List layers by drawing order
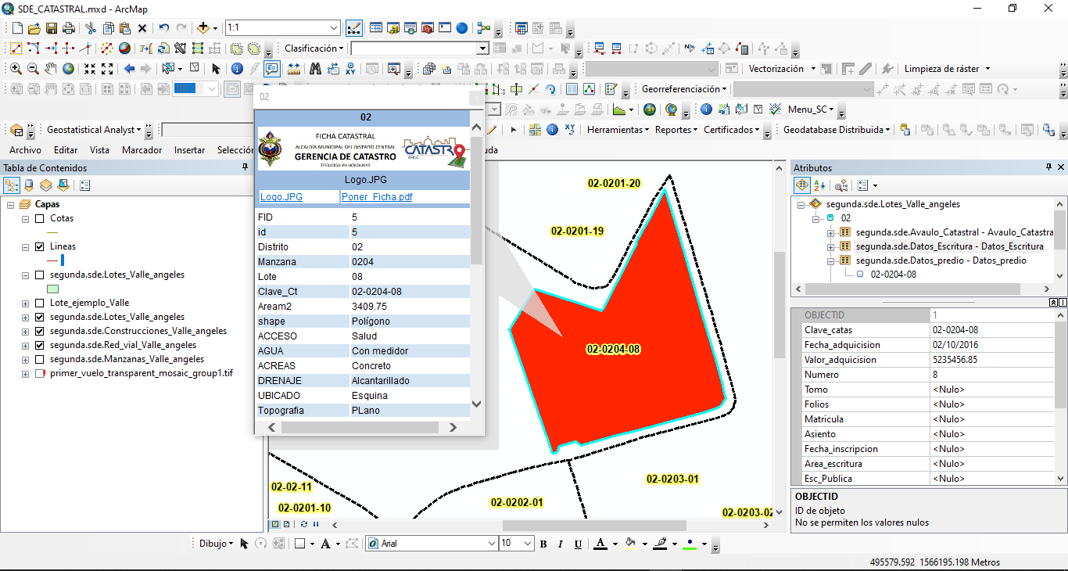The height and width of the screenshot is (571, 1068). (13, 185)
